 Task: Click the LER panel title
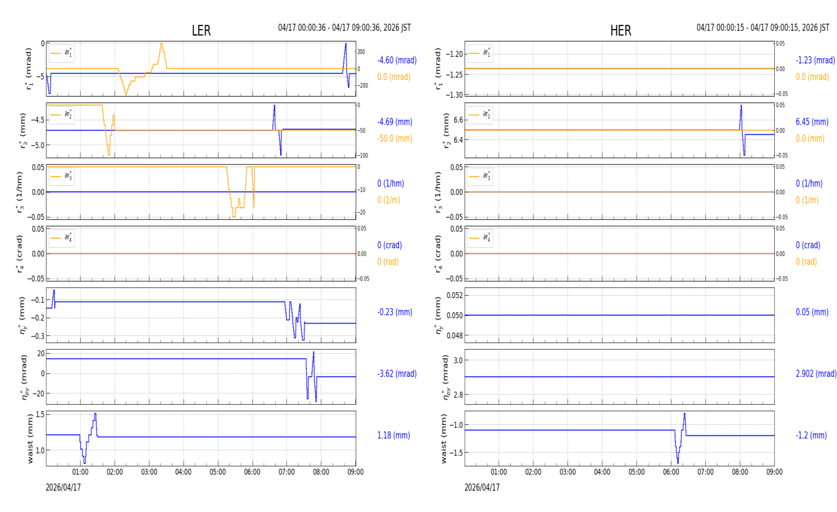(x=201, y=31)
